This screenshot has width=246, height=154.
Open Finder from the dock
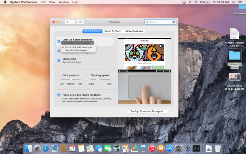(29, 148)
